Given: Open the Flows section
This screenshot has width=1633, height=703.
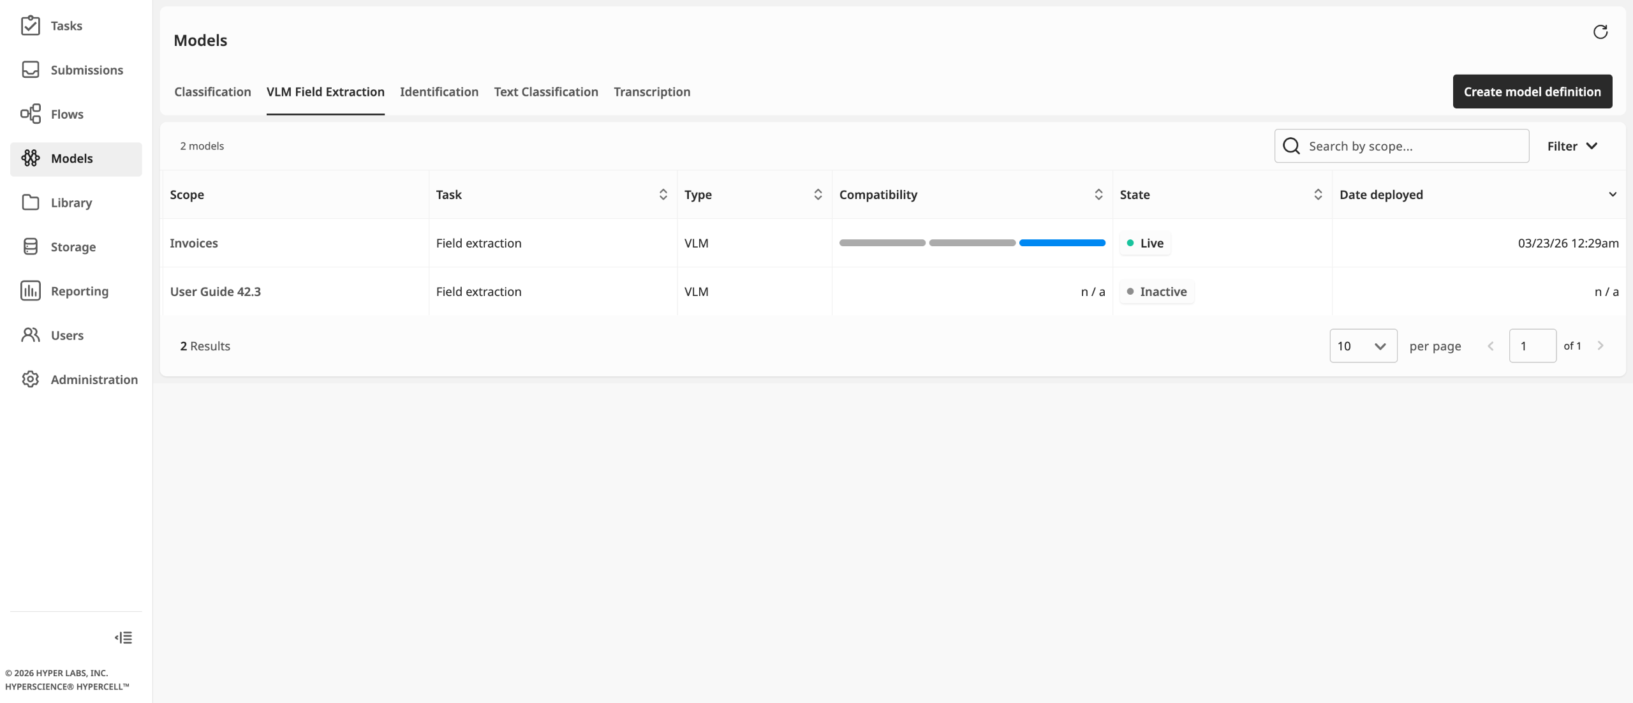Looking at the screenshot, I should click(x=67, y=114).
